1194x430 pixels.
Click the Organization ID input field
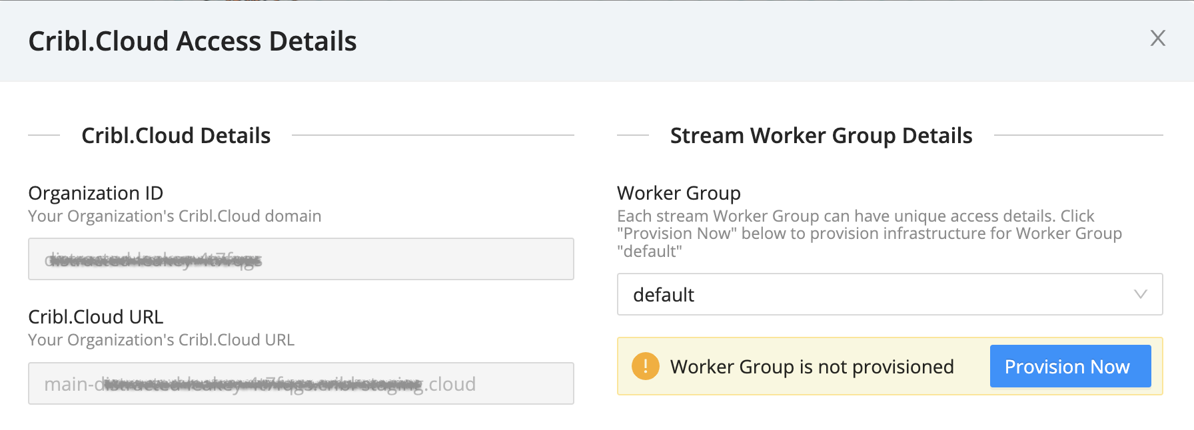300,259
